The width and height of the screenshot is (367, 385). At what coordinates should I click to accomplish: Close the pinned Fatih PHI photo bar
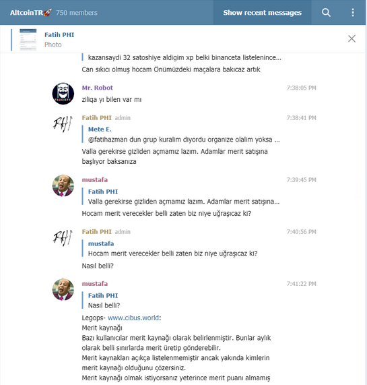tap(352, 38)
